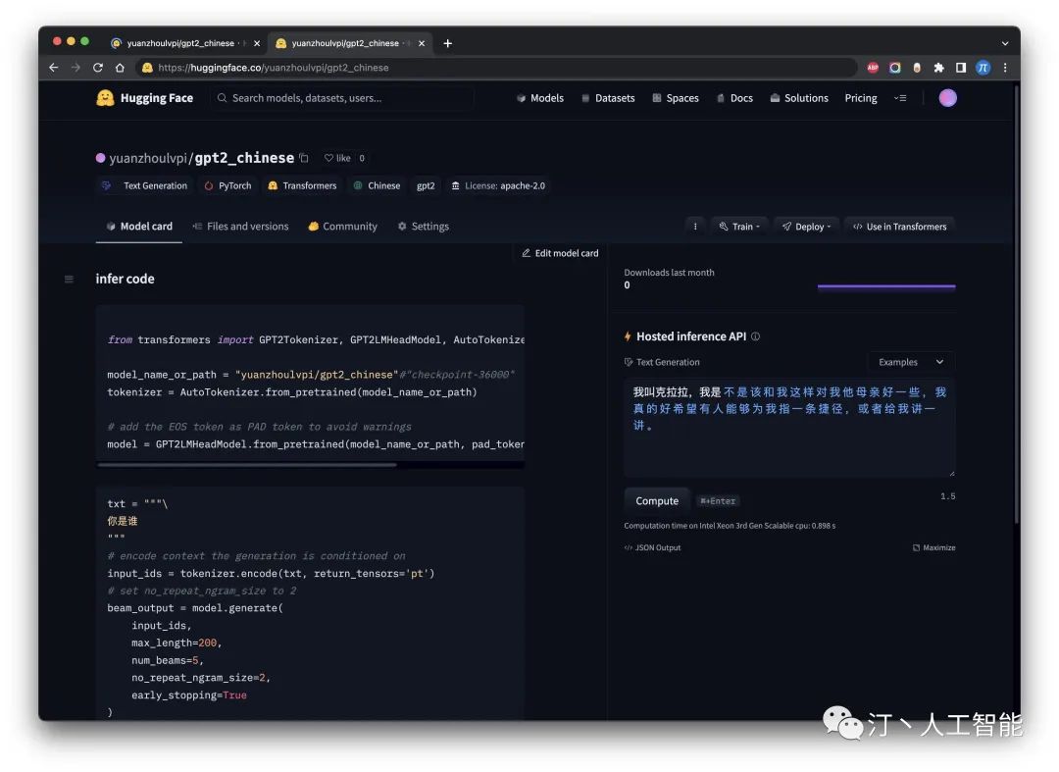Click the yuanzhoulvpi user link
The image size is (1059, 772).
148,158
